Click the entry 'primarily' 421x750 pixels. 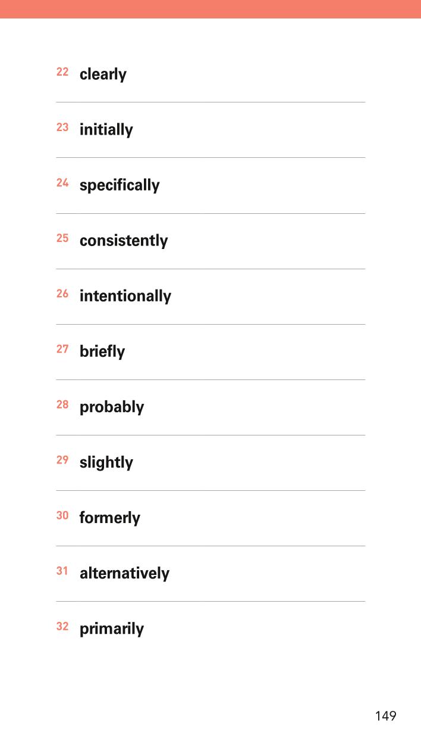(112, 628)
